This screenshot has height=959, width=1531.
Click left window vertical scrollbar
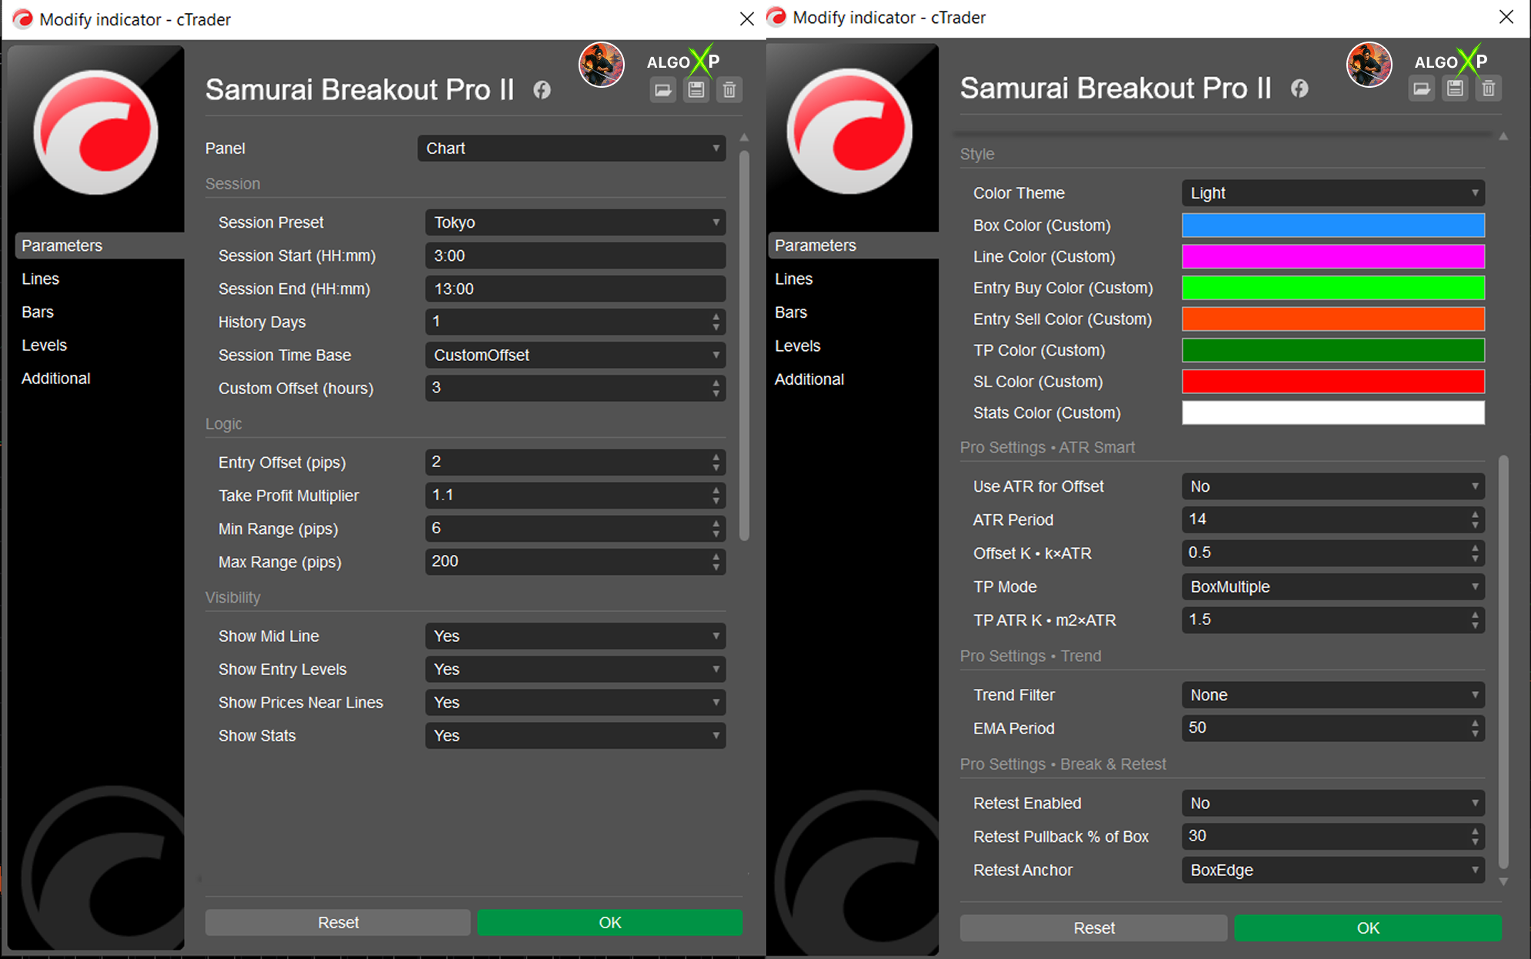[744, 346]
